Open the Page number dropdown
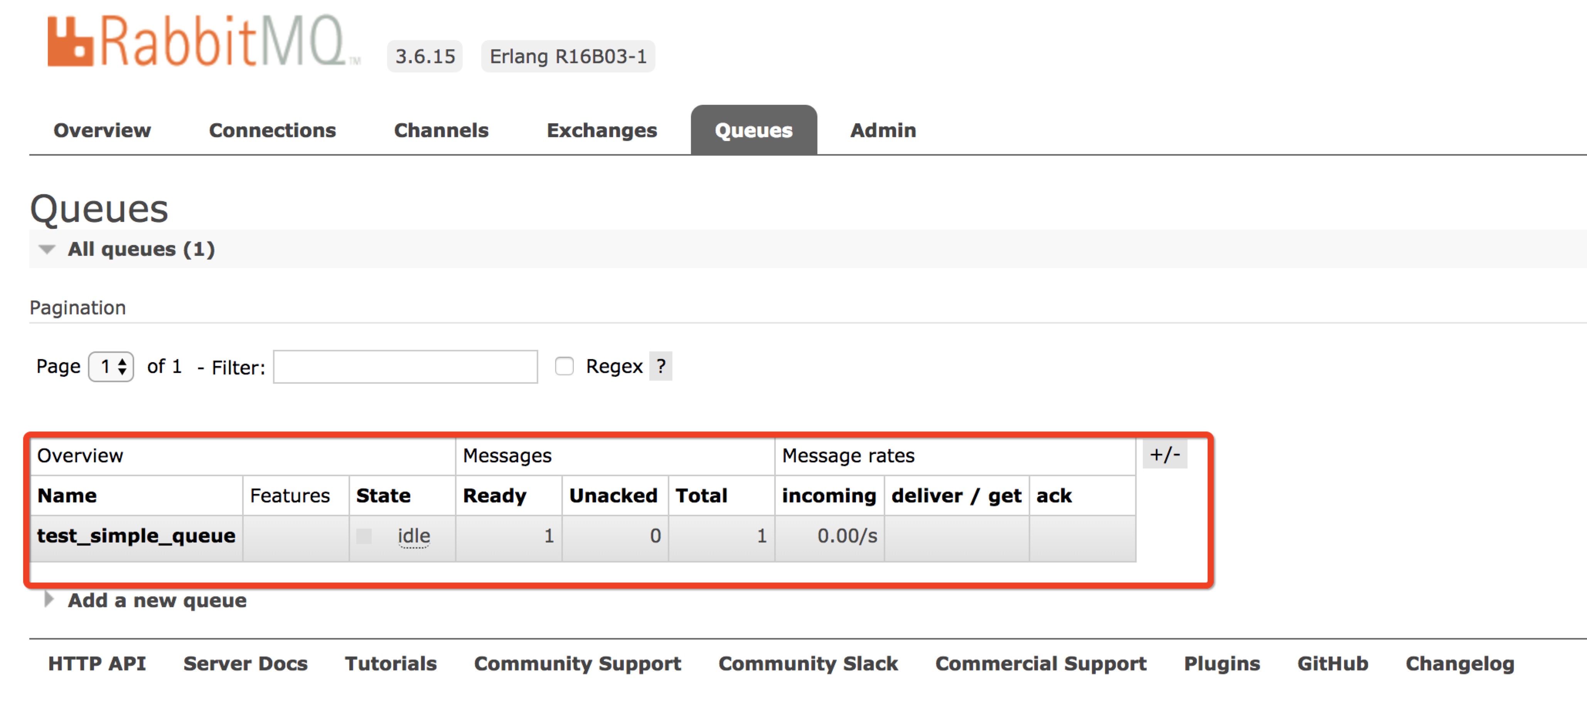 click(111, 367)
